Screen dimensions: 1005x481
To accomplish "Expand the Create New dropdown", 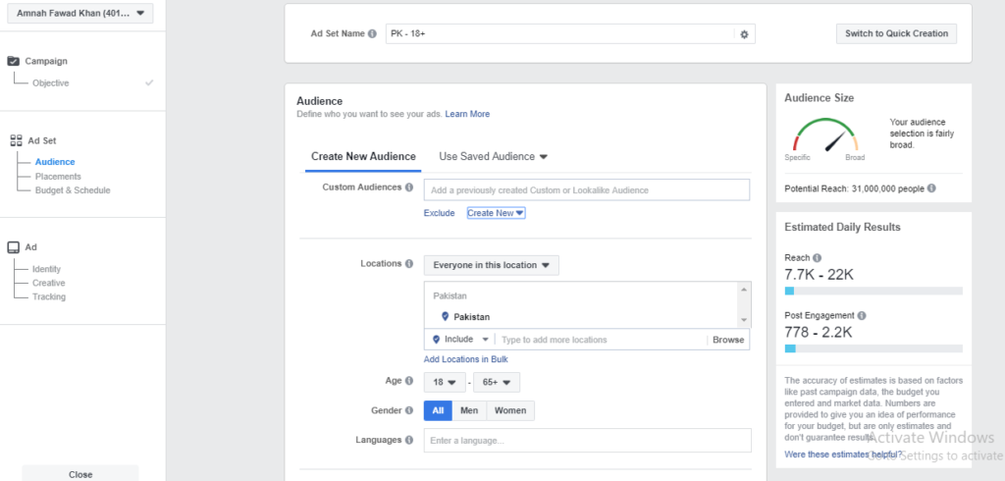I will coord(496,213).
